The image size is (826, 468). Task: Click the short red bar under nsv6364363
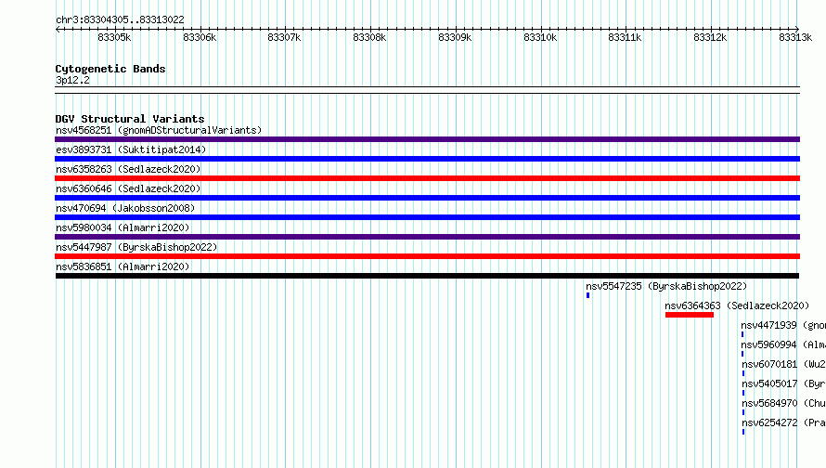(690, 315)
